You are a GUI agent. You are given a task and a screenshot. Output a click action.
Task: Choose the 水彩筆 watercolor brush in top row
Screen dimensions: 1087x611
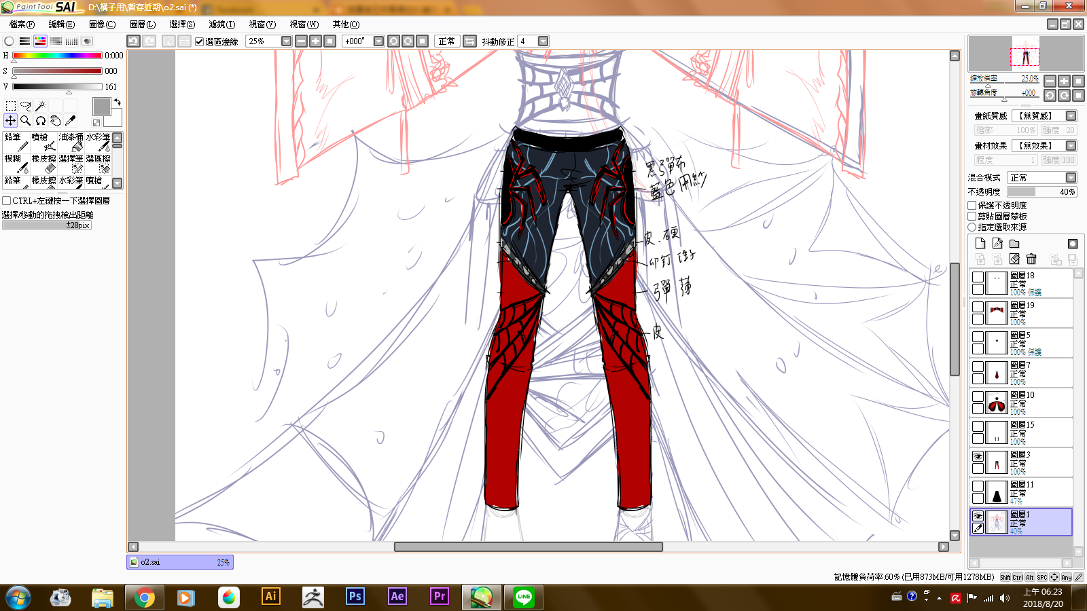point(98,141)
